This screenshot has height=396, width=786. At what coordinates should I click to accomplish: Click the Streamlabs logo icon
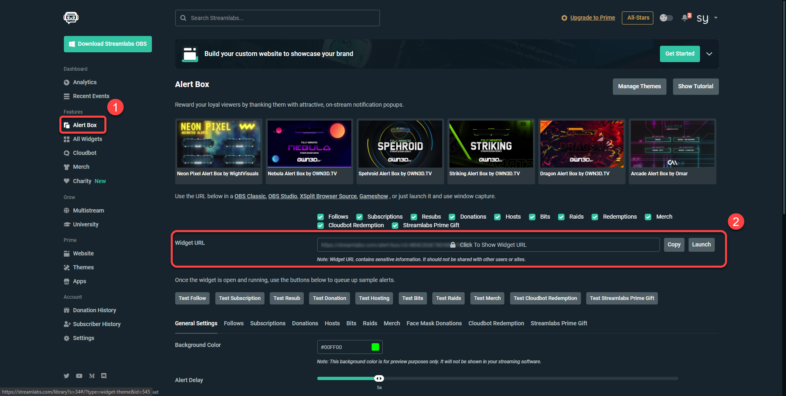[x=71, y=18]
